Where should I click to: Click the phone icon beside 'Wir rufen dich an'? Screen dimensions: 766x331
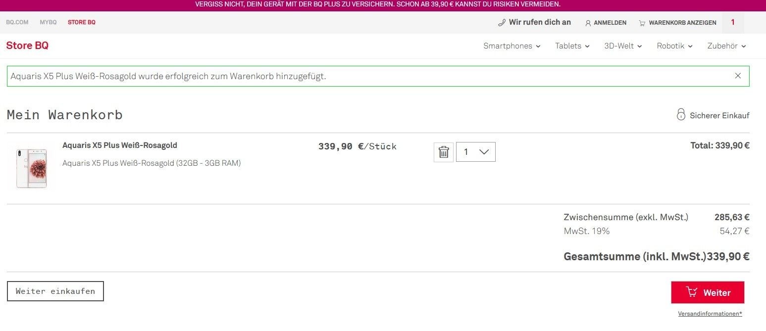point(502,22)
